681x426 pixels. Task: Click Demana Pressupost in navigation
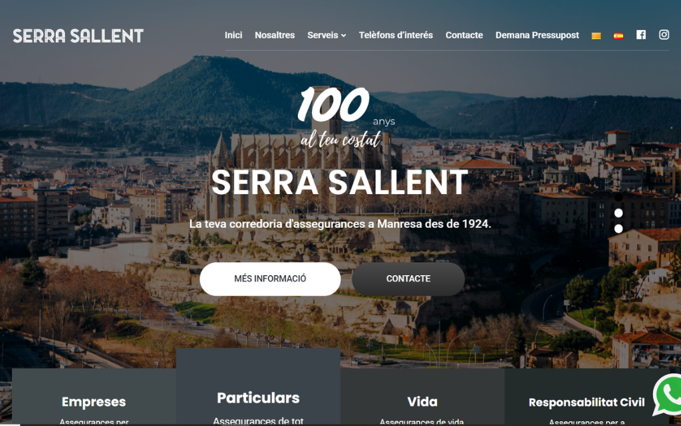[537, 35]
